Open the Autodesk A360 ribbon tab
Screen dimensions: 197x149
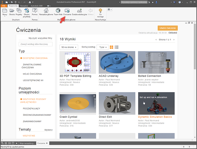click(x=37, y=6)
